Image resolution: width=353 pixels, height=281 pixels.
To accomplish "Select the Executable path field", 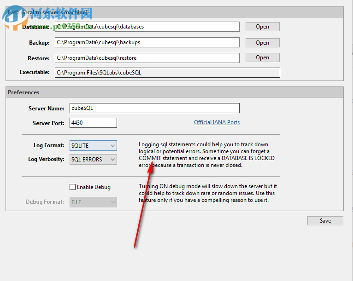I will click(x=167, y=73).
